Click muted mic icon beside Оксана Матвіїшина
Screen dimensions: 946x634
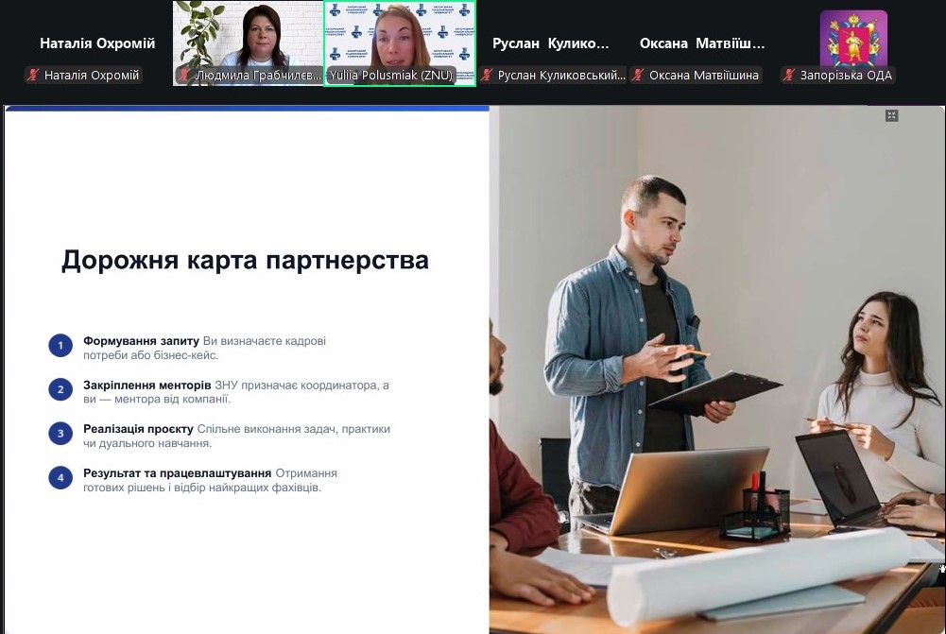(638, 75)
